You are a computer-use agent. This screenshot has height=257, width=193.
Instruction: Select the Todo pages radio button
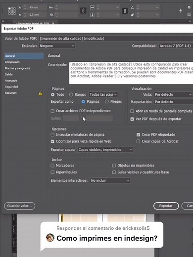click(x=52, y=94)
